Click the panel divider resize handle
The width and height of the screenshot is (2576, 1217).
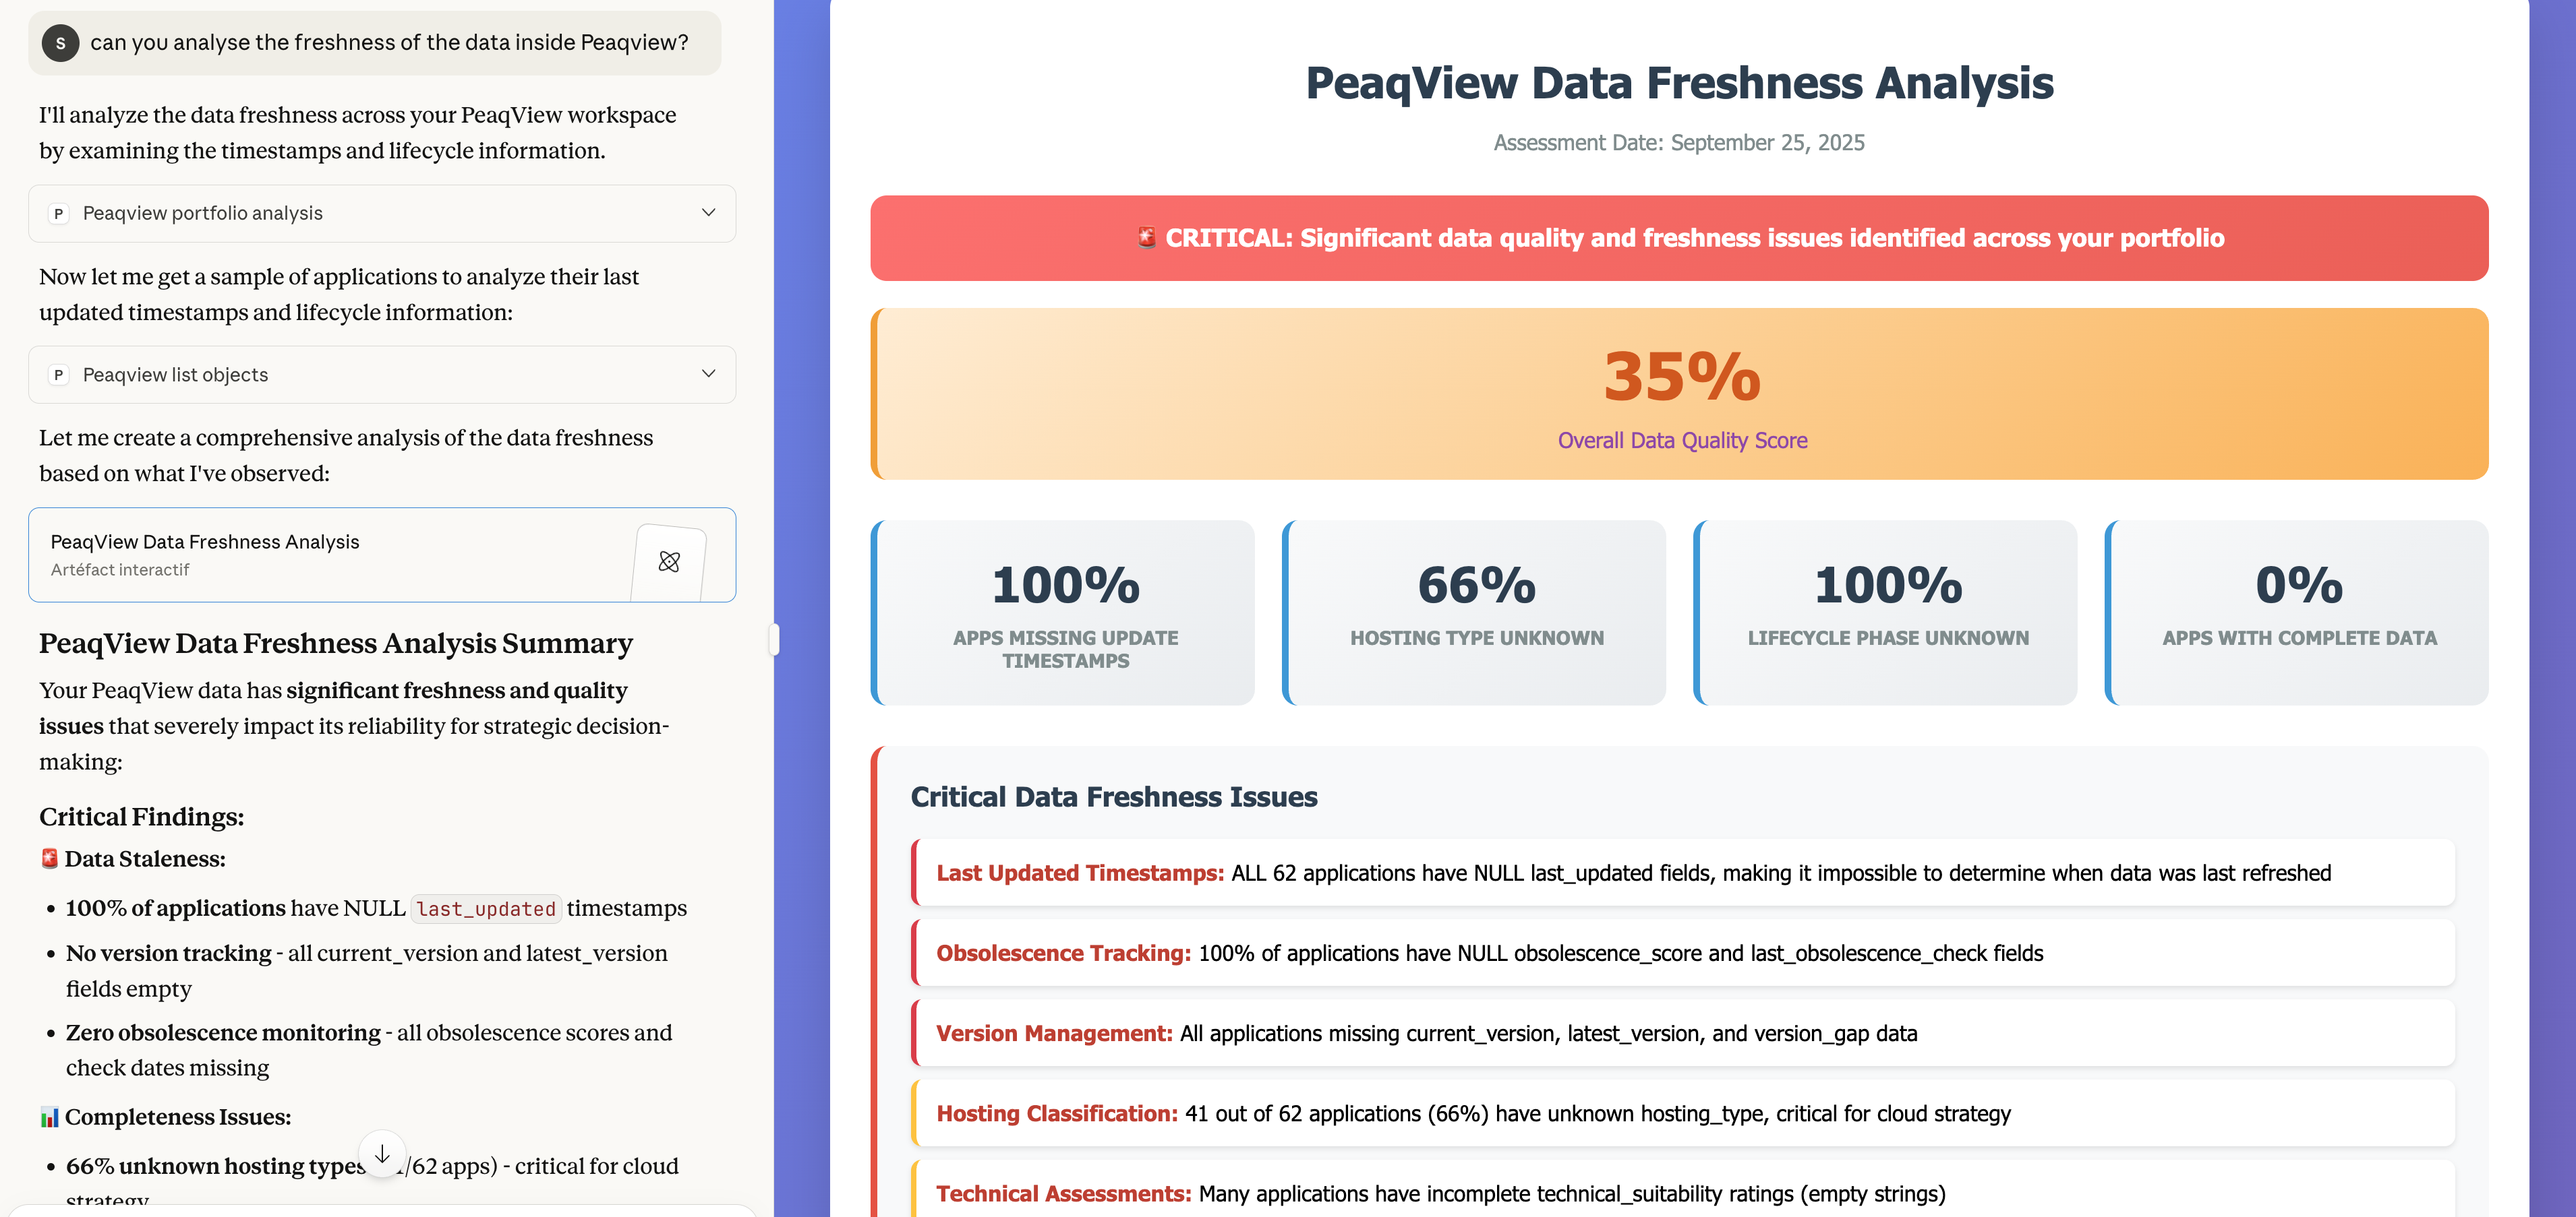click(774, 639)
